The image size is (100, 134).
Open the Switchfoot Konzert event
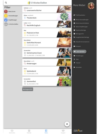[x=47, y=43]
